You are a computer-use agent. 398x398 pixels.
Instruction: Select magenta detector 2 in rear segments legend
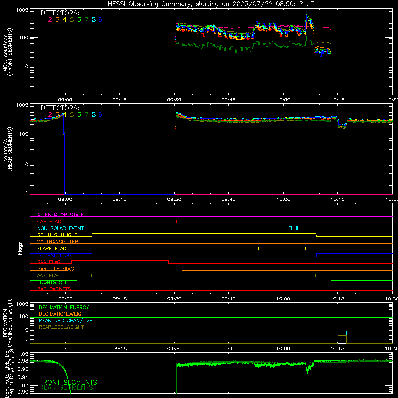coord(50,115)
